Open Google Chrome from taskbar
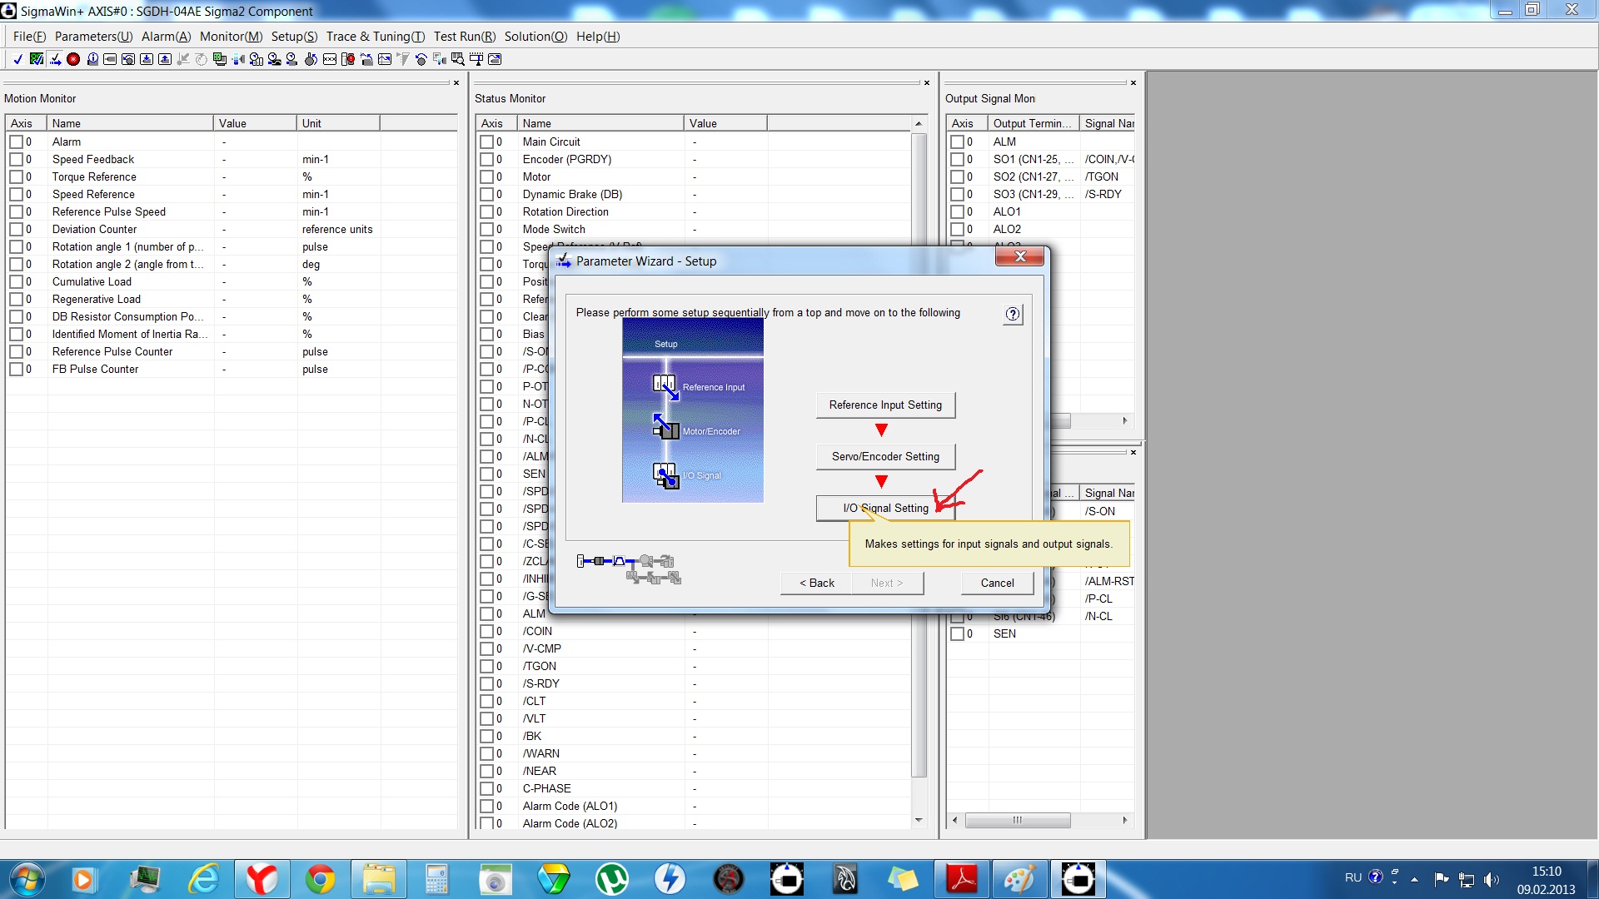1599x899 pixels. (320, 879)
